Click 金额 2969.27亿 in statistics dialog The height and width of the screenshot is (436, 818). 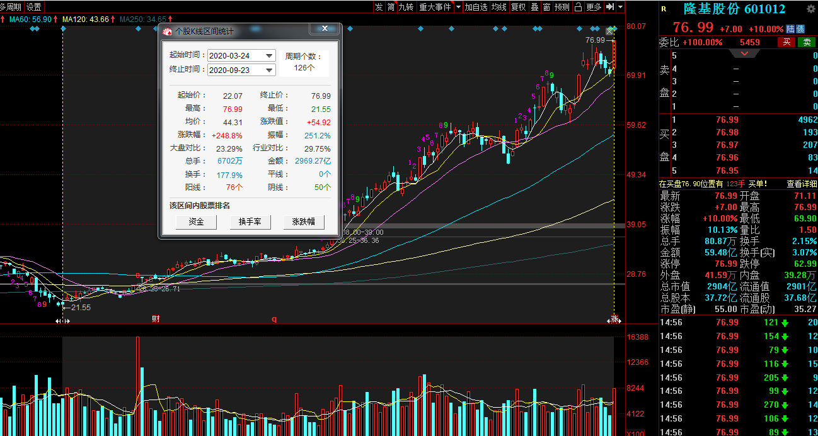tap(312, 161)
